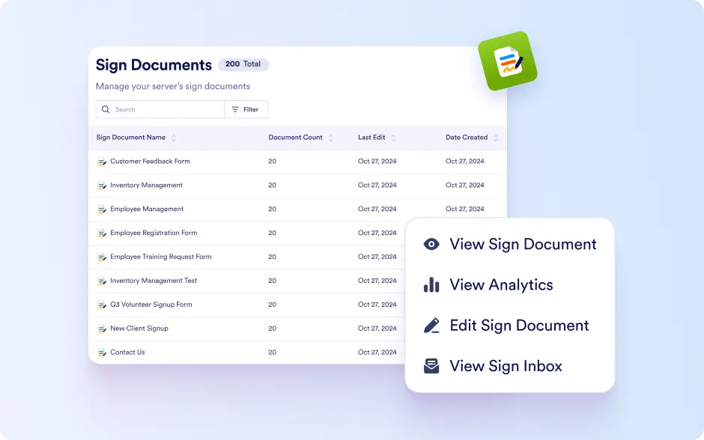This screenshot has width=704, height=440.
Task: Click the document icon beside Inventory Management
Action: tap(102, 186)
